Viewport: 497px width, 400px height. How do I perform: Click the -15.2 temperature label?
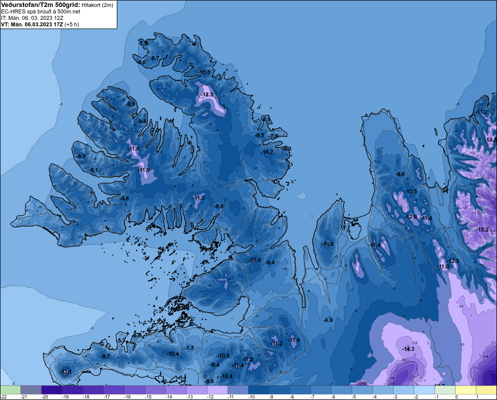[483, 230]
